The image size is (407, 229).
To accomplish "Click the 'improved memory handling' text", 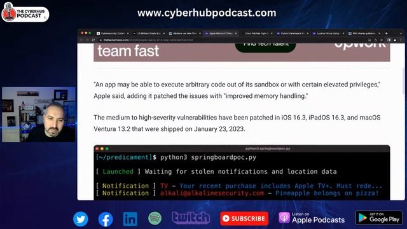I will [x=266, y=96].
